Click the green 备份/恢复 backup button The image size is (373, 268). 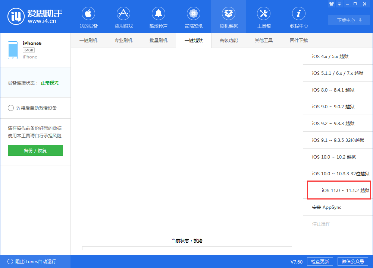[35, 150]
